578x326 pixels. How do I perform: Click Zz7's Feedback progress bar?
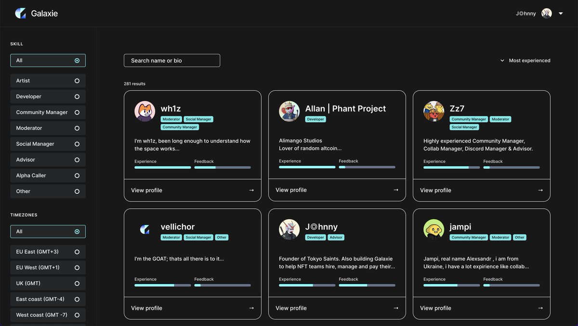512,167
